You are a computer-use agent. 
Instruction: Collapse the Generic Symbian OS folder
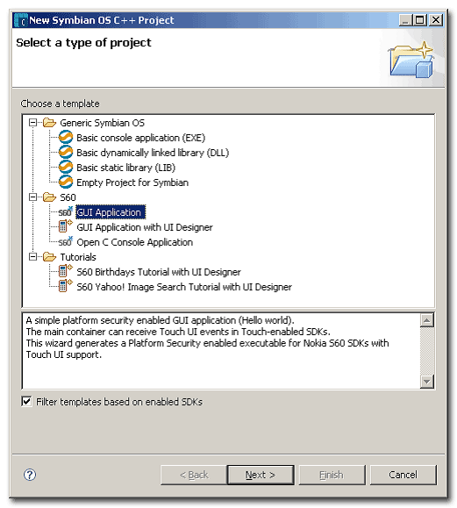[x=32, y=123]
